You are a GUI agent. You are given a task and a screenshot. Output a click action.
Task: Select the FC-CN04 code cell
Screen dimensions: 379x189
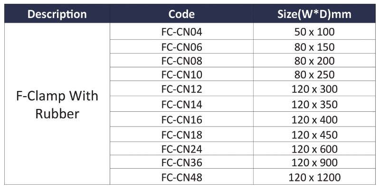click(x=181, y=32)
